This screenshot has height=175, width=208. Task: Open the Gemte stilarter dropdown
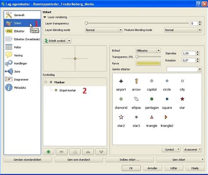[x=184, y=69]
